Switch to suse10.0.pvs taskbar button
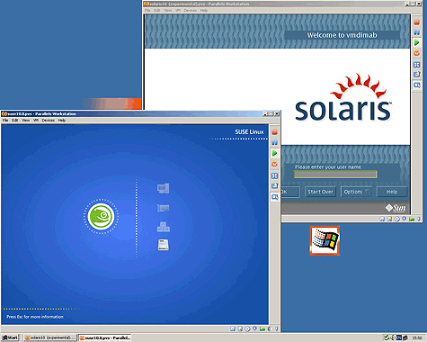 105,337
